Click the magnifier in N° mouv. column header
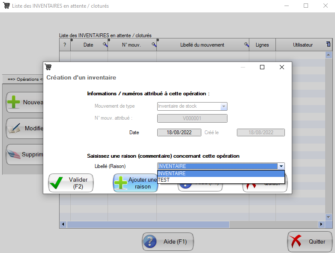 tap(154, 45)
